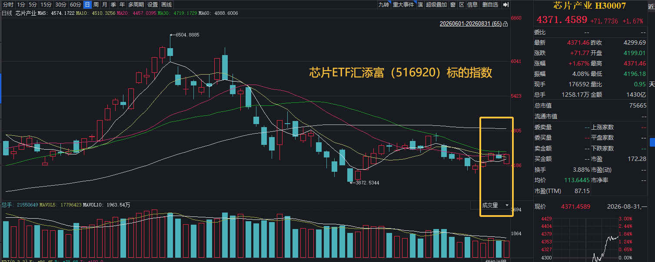
Task: Click the 总手 1258.17万 value
Action: click(x=576, y=95)
